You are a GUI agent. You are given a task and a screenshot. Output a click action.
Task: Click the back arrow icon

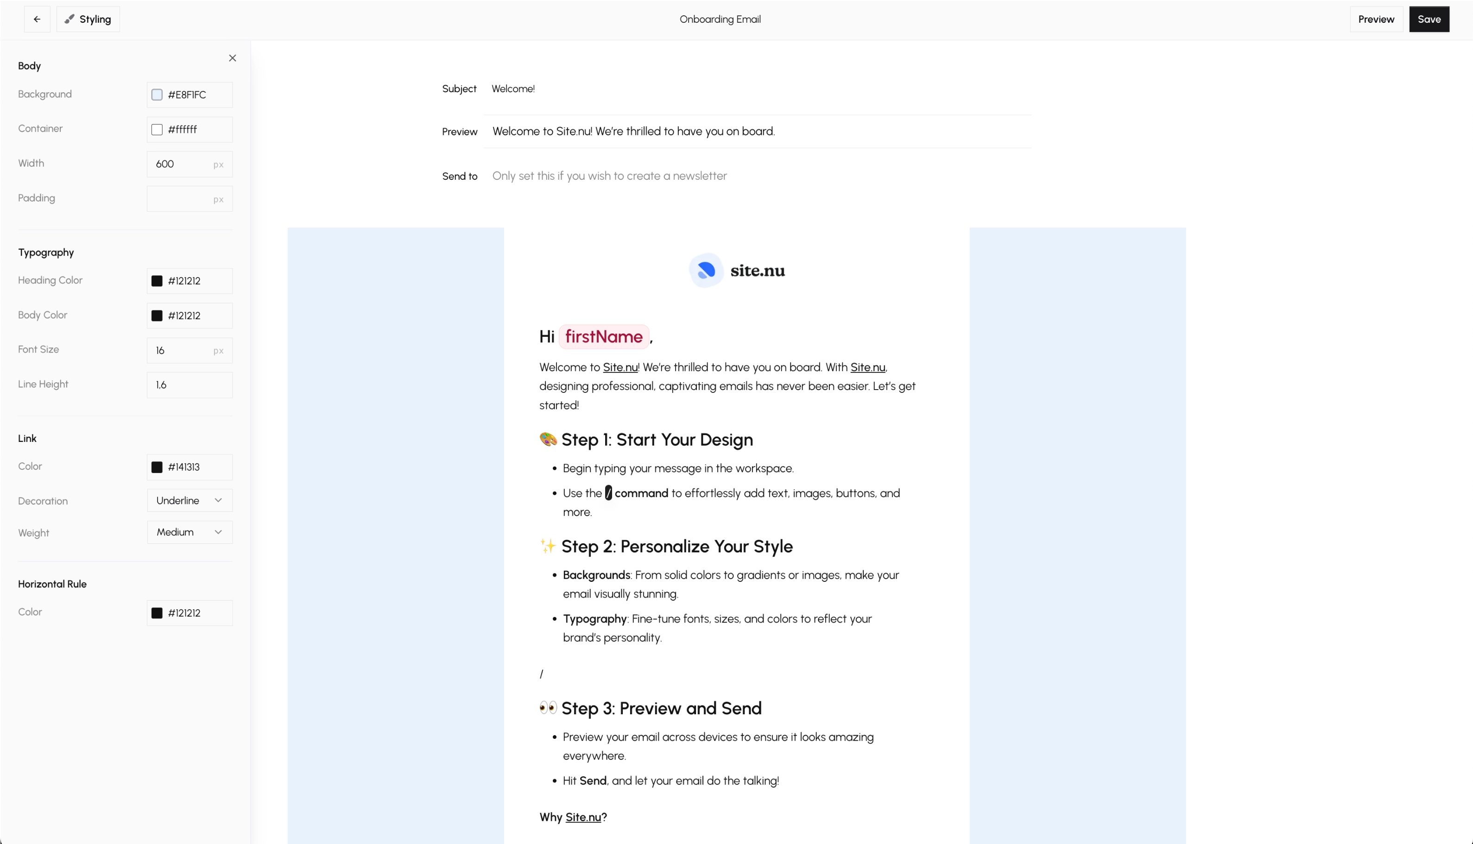pyautogui.click(x=37, y=19)
